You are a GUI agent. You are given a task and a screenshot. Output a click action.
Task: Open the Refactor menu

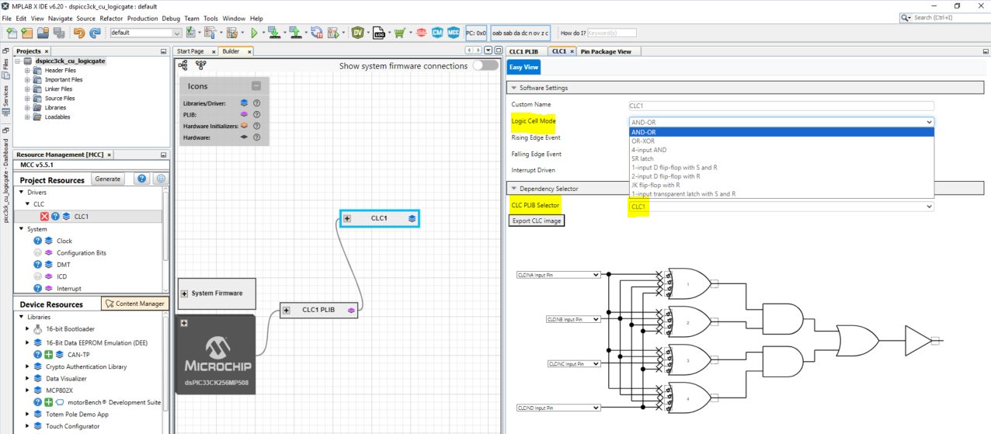click(112, 18)
